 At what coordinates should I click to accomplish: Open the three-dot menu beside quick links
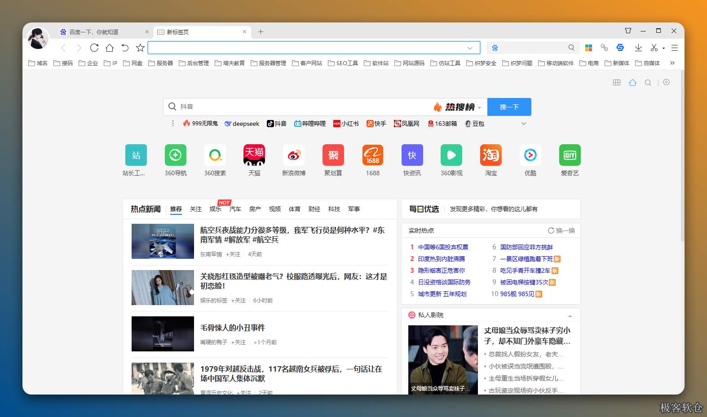tap(173, 123)
